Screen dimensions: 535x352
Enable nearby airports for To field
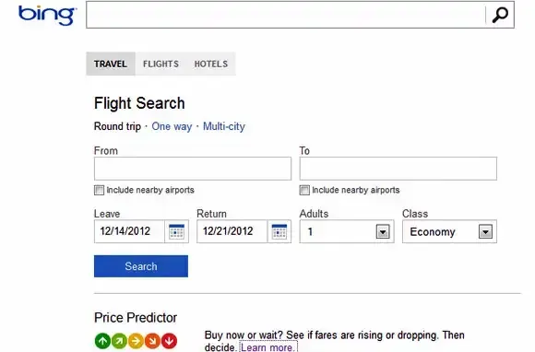[x=304, y=190]
